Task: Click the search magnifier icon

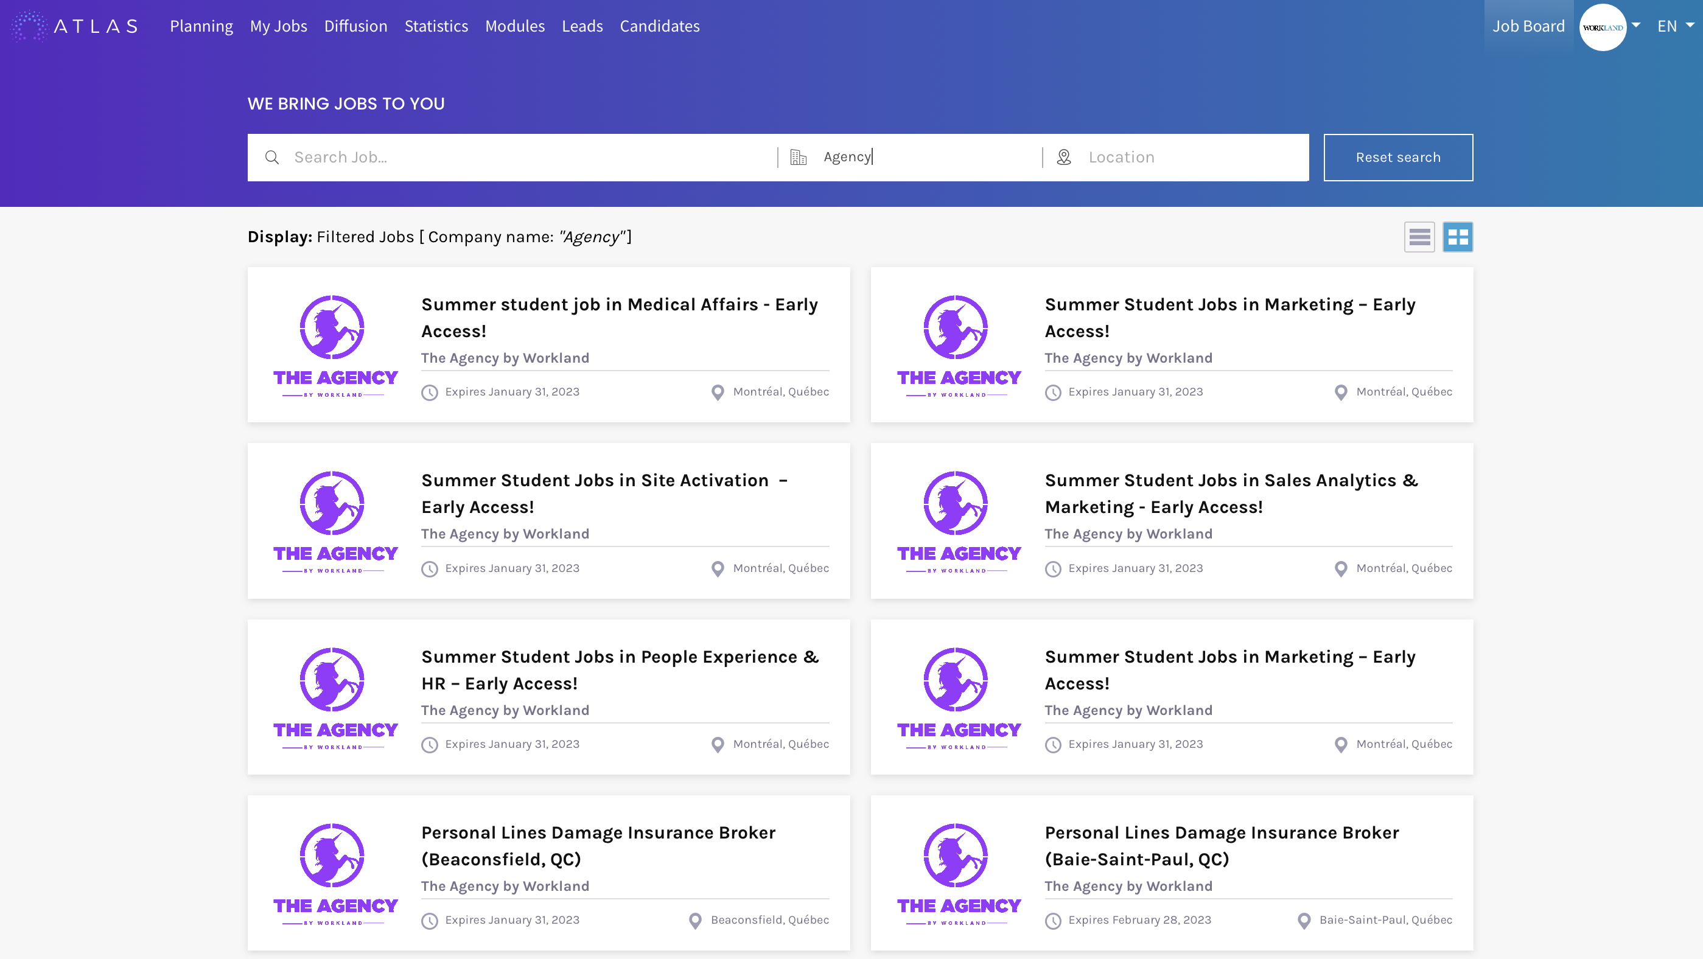Action: (271, 158)
